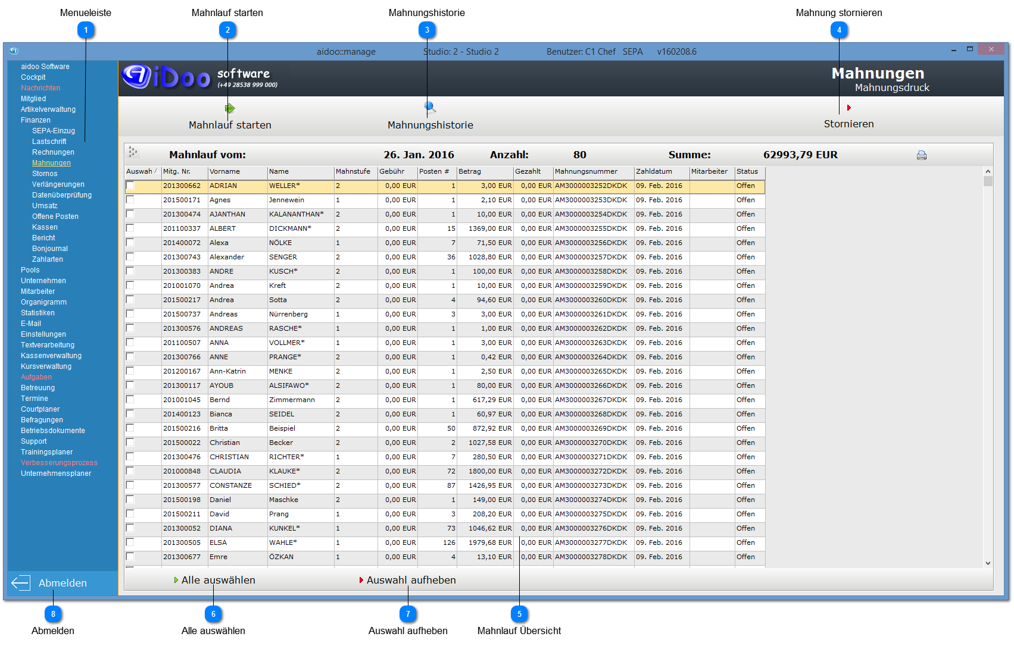Select the checkbox for ALBERT DICKMANN
The image size is (1014, 646).
[130, 228]
